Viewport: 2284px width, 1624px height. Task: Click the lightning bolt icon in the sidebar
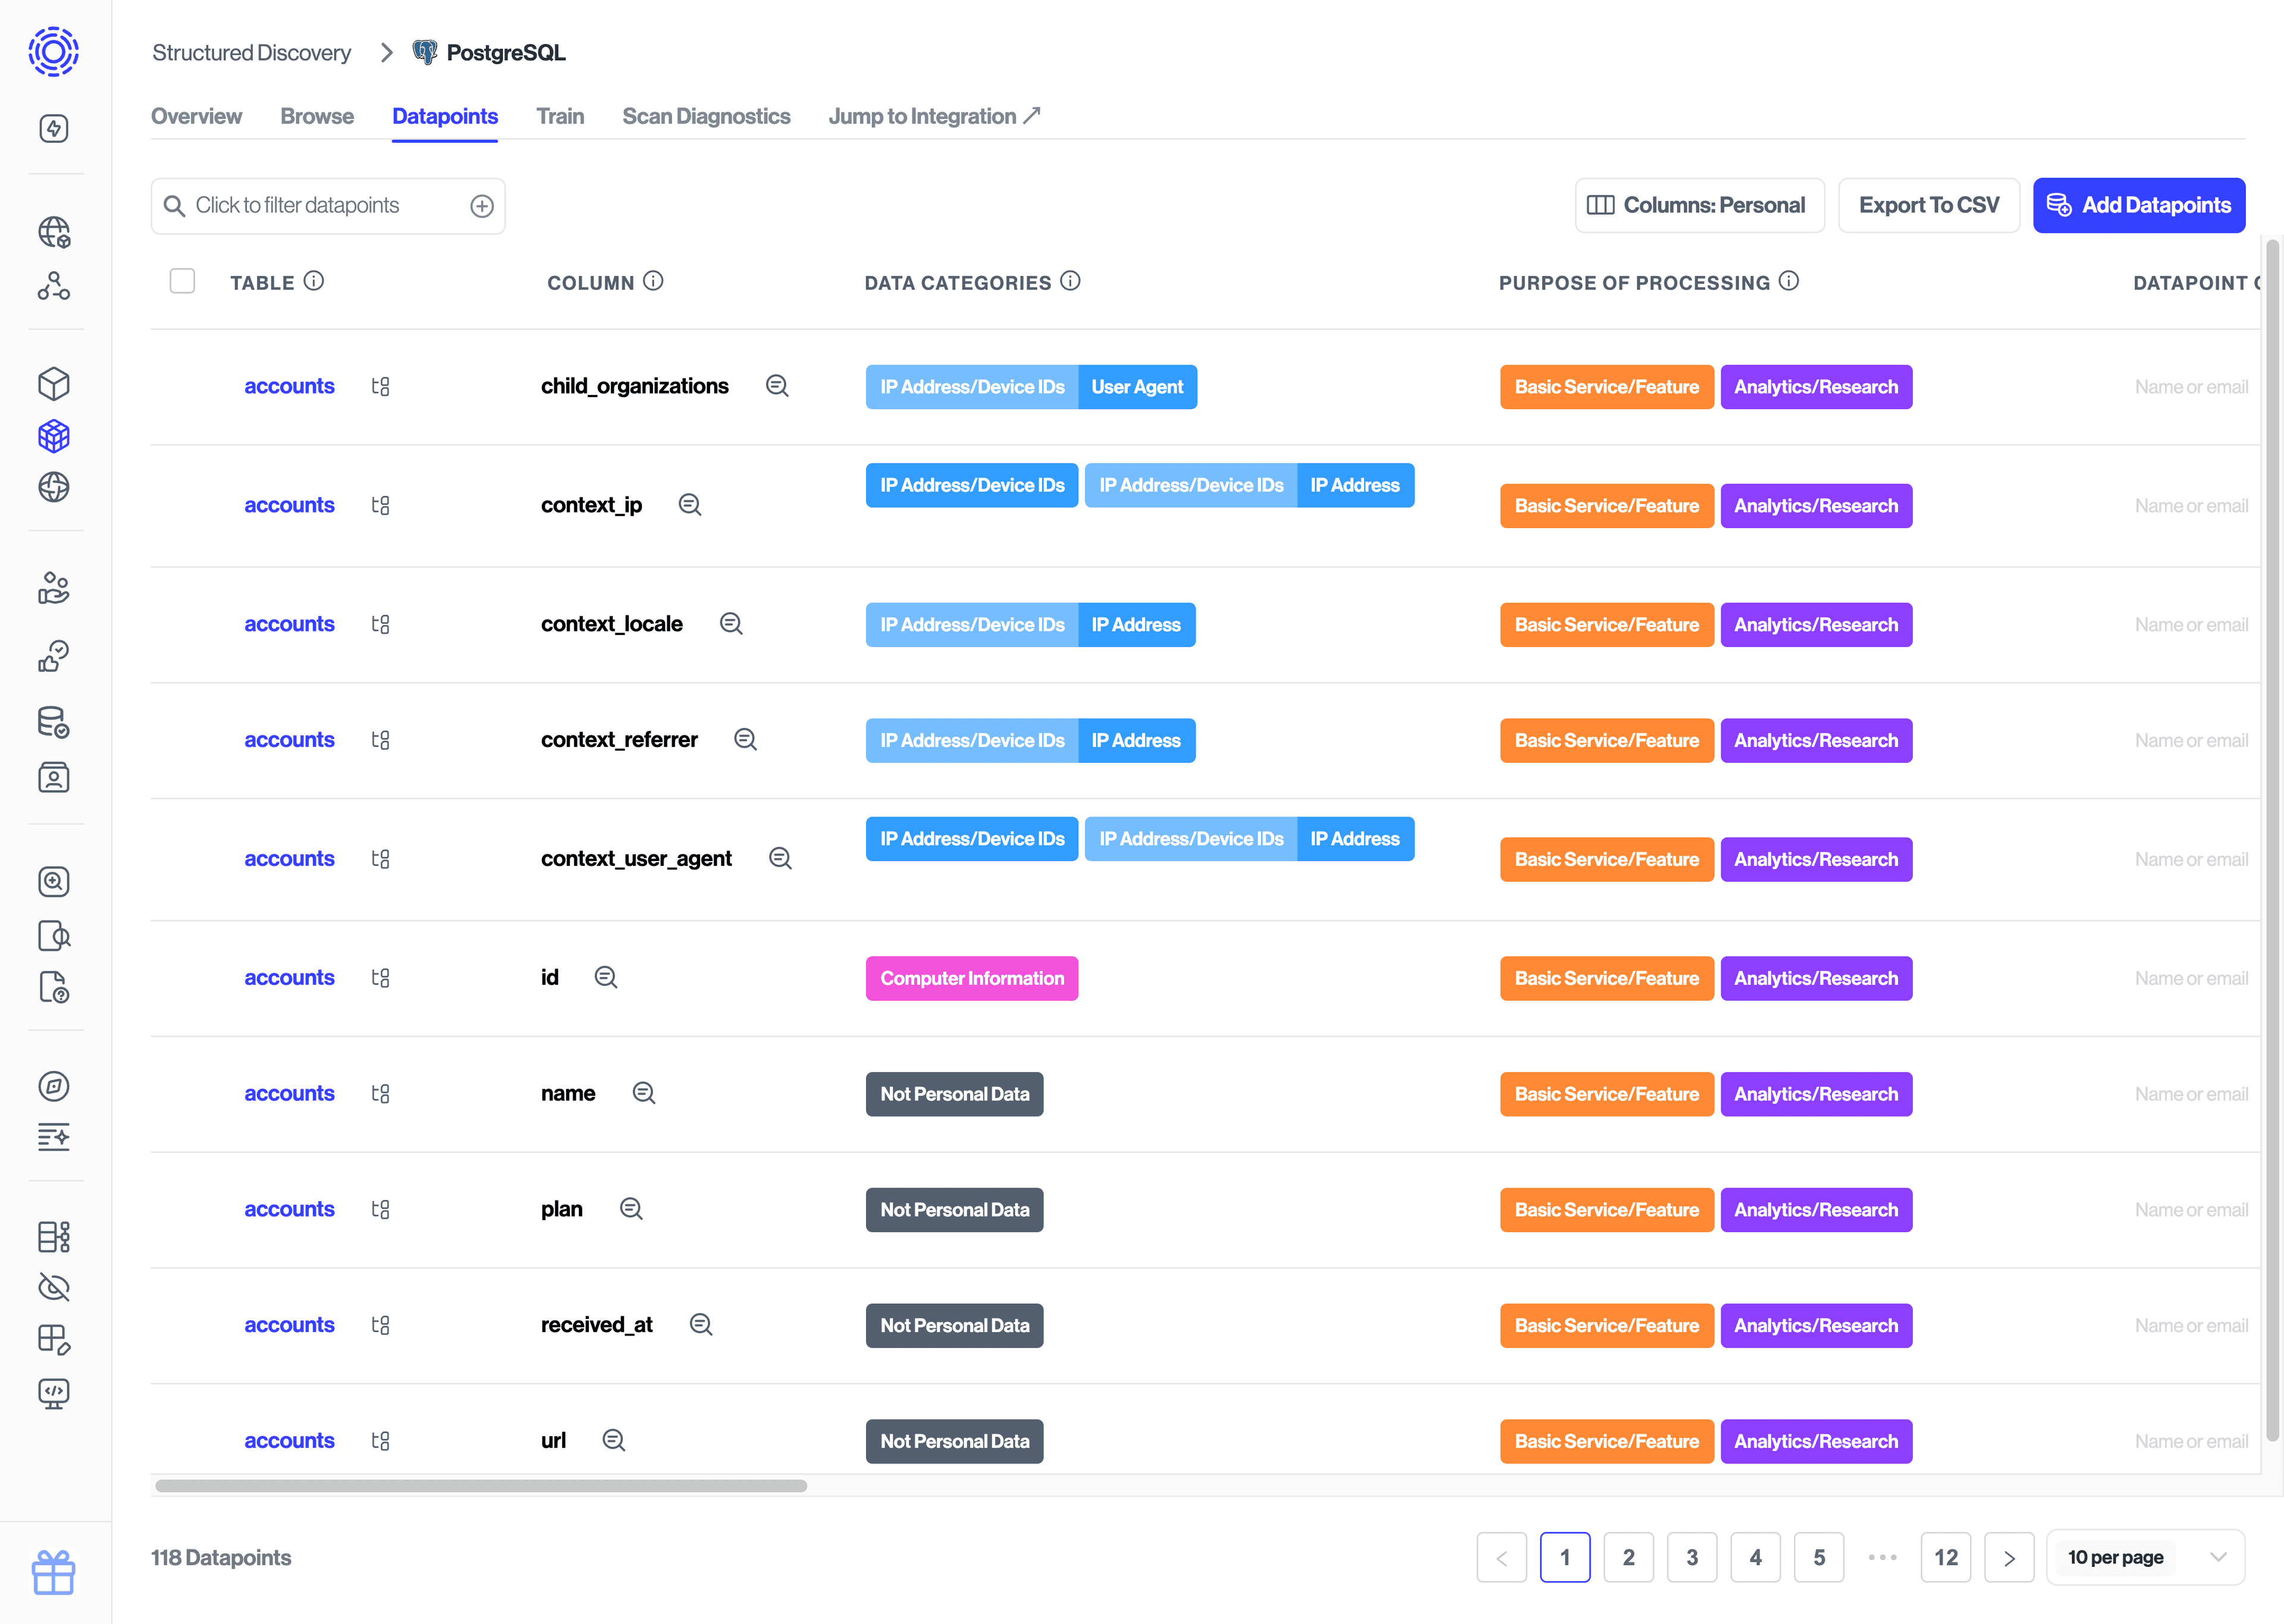[54, 128]
